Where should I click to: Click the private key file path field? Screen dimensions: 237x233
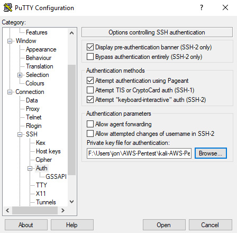[139, 153]
